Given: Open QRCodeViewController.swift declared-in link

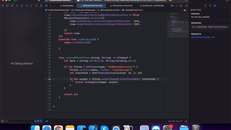Looking at the screenshot, I should click(x=203, y=37).
